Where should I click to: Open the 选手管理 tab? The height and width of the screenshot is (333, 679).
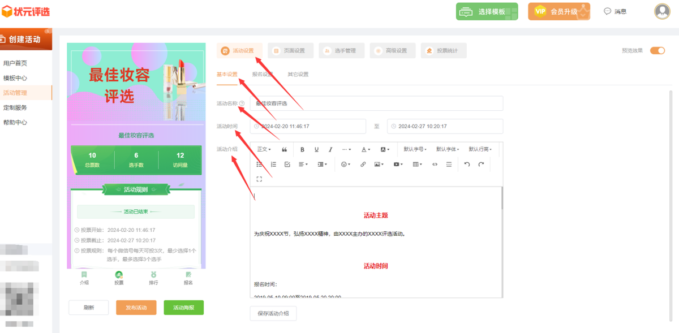(341, 51)
